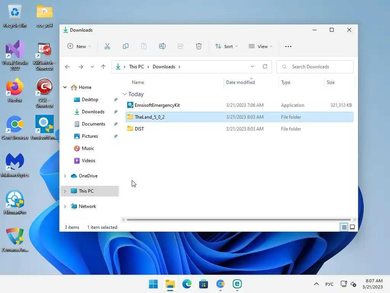The height and width of the screenshot is (293, 390).
Task: Click the Delete trash icon in toolbar
Action: click(x=199, y=46)
